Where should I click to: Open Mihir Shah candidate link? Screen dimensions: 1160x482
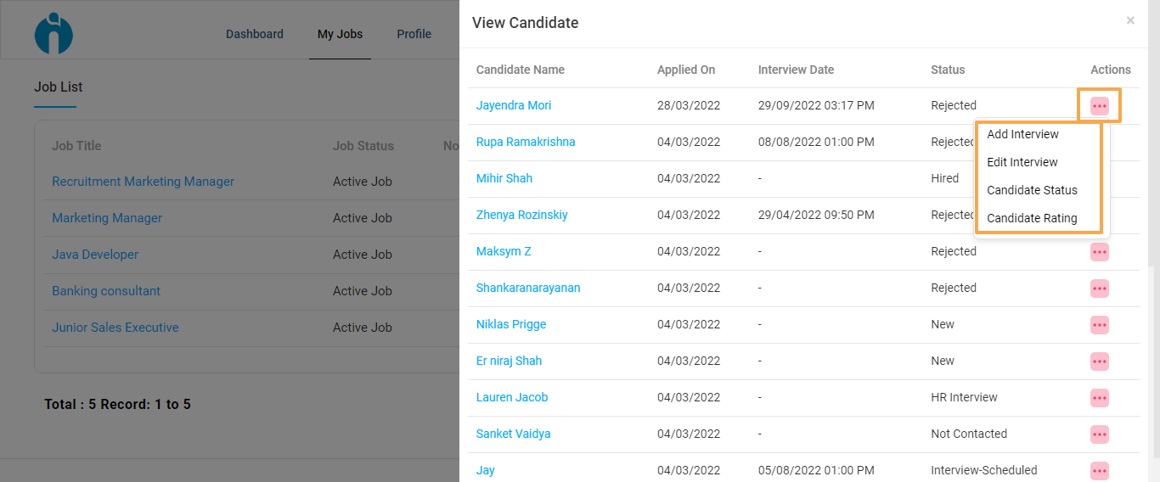[504, 178]
